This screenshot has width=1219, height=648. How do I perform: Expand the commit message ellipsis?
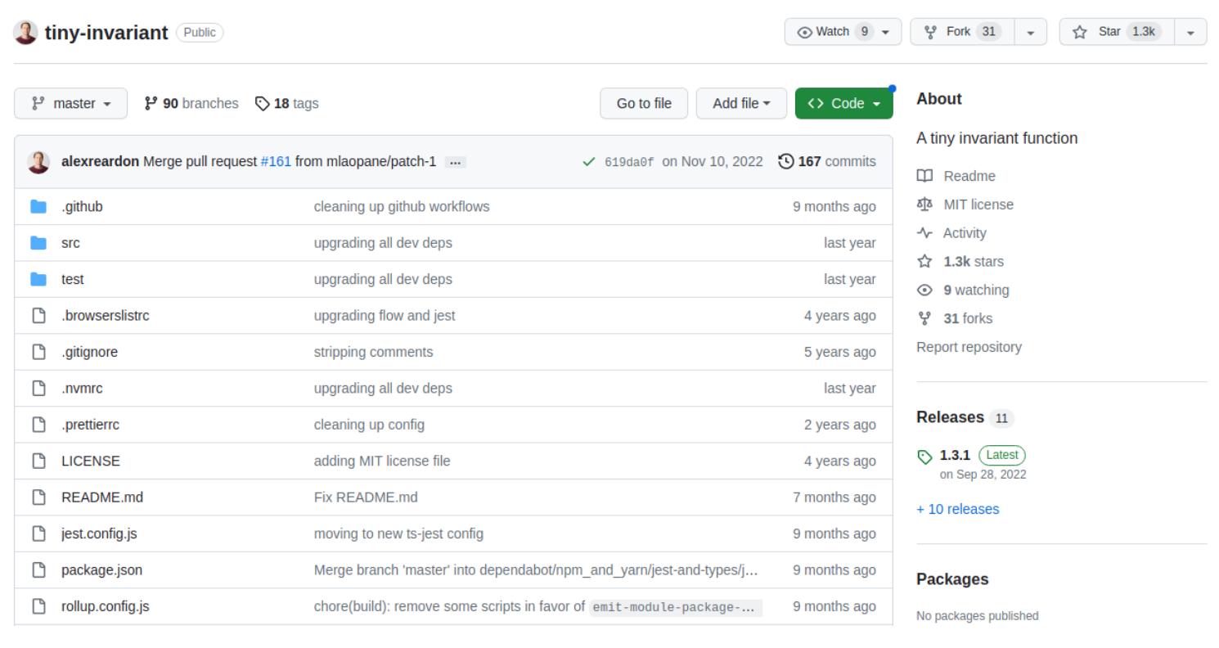[455, 162]
